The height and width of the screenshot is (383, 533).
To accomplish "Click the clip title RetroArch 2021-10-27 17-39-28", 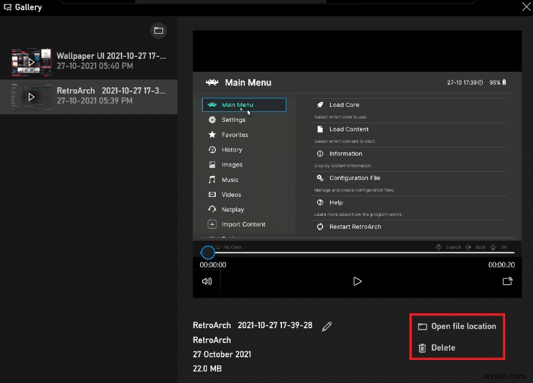I will (x=252, y=325).
